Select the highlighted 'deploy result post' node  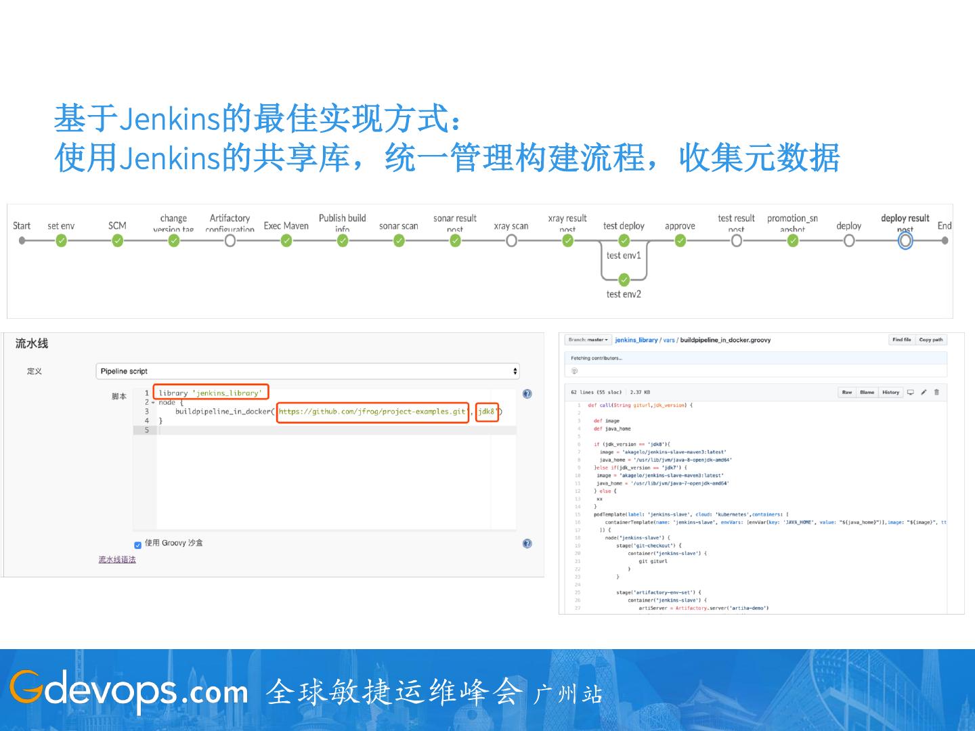[905, 241]
